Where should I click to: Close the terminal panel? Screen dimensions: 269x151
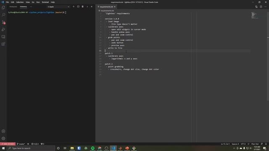click(x=92, y=7)
